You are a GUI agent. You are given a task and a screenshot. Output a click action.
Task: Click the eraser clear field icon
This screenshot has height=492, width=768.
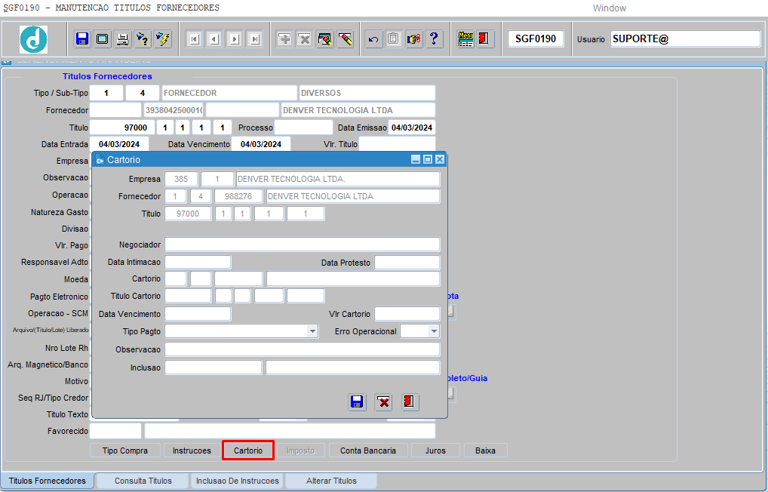(345, 38)
